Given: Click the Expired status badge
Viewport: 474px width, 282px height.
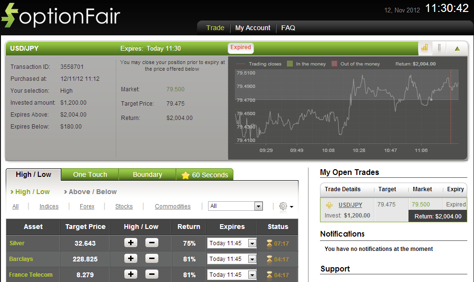Looking at the screenshot, I should coord(241,47).
